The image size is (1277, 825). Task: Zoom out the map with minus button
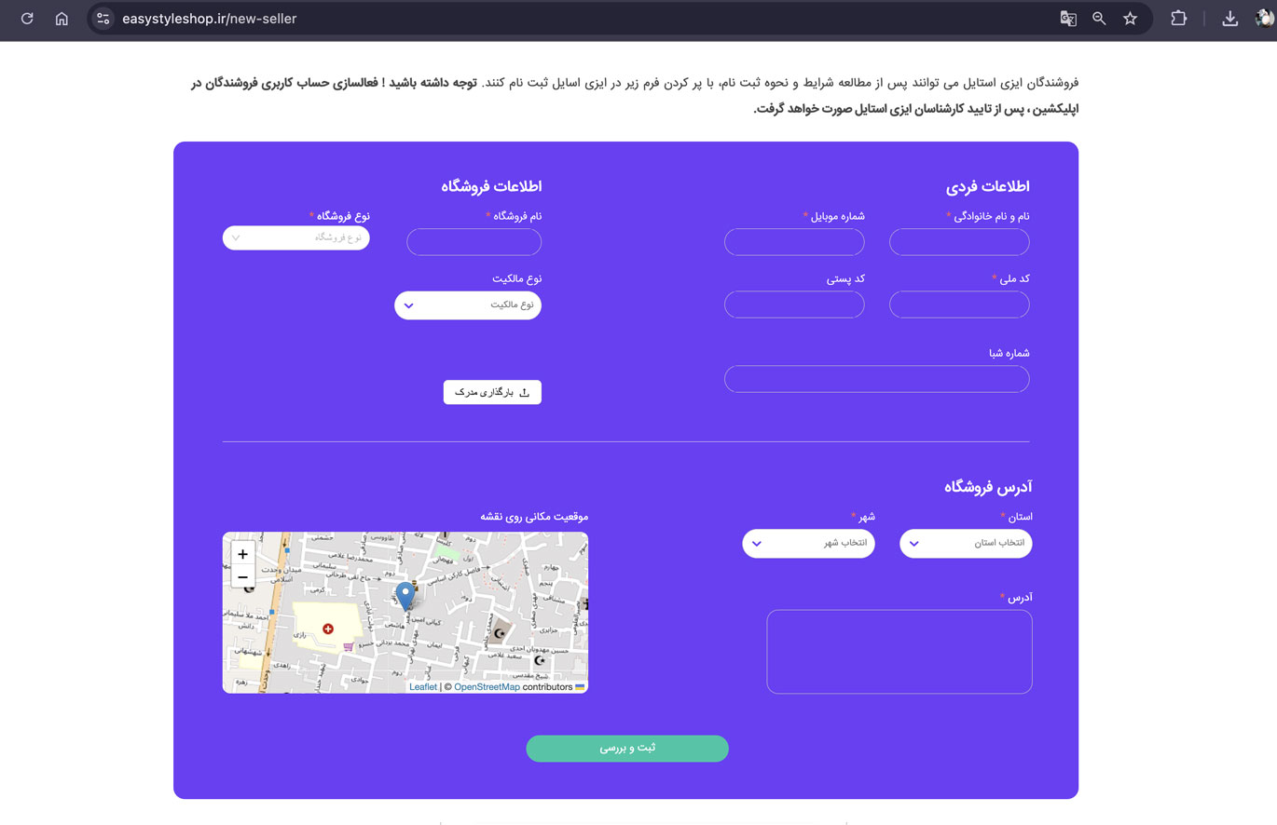tap(243, 577)
